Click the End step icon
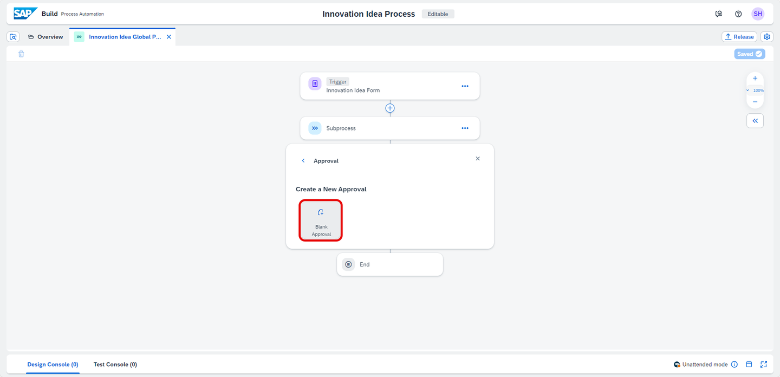This screenshot has width=780, height=377. pos(348,264)
